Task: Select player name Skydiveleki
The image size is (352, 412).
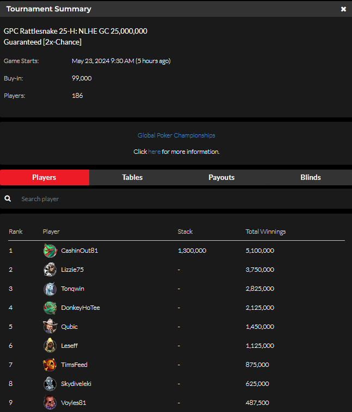Action: click(76, 384)
